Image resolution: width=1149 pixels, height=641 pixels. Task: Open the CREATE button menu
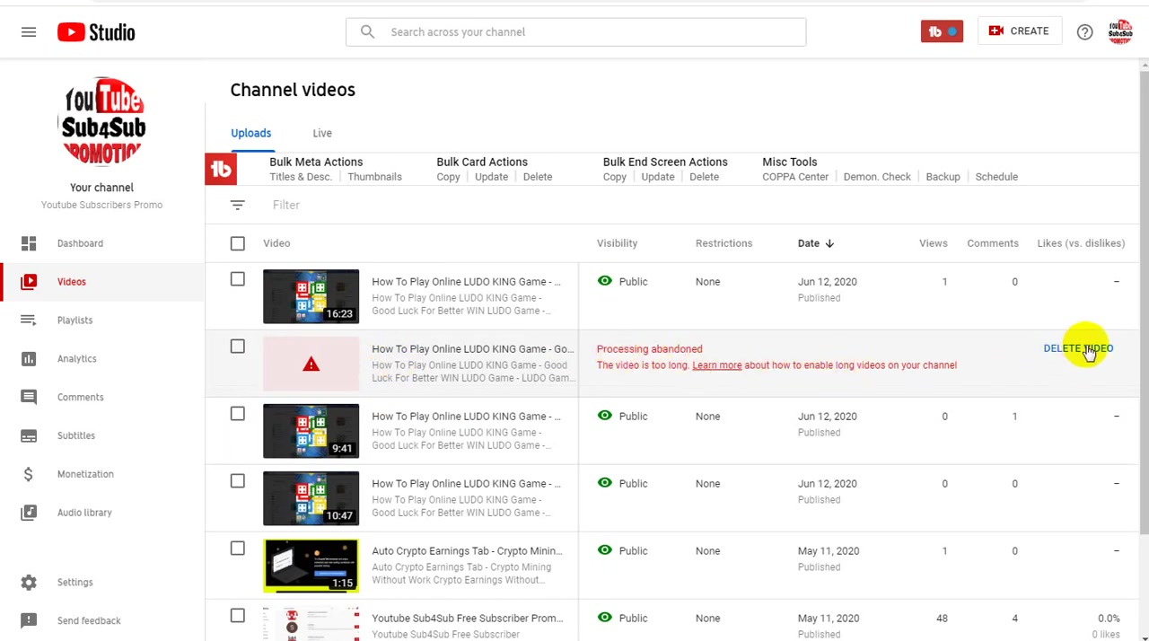(1019, 31)
